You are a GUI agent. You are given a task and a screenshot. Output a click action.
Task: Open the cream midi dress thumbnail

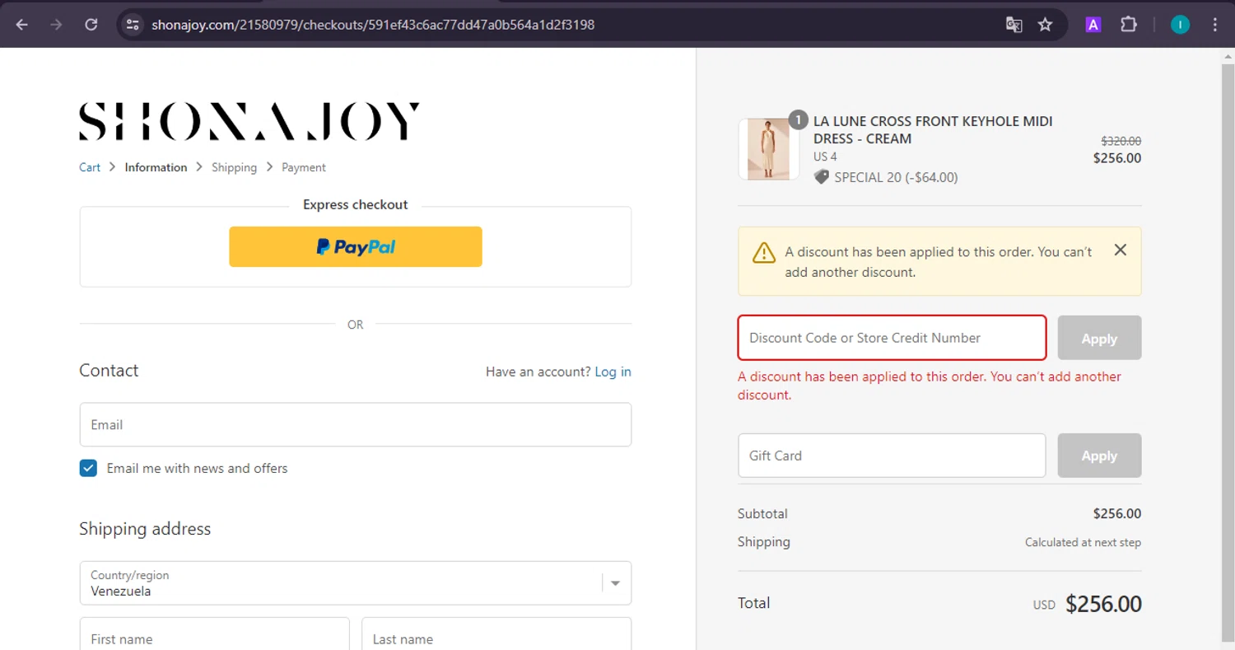pos(768,149)
